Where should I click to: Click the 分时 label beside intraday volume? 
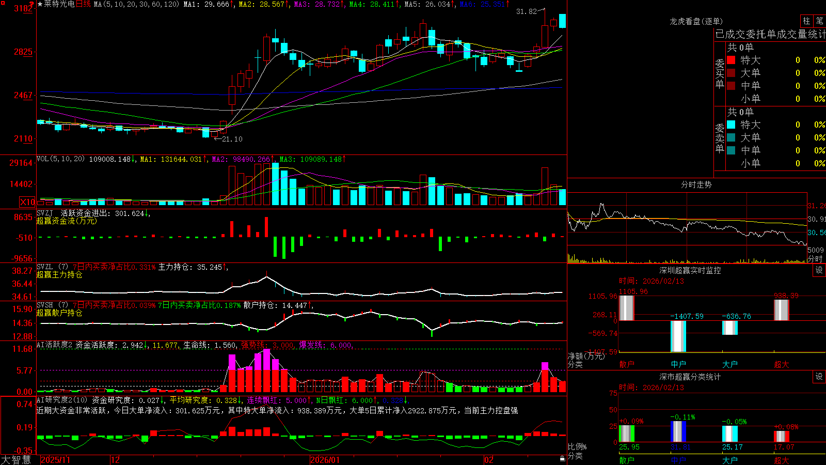[x=815, y=259]
